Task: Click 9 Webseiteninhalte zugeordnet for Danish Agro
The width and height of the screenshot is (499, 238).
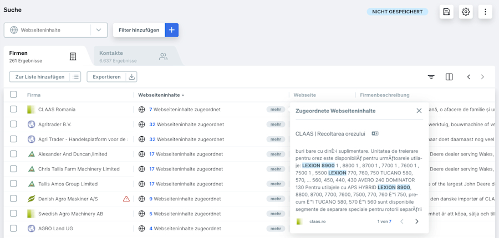Action: [x=185, y=199]
